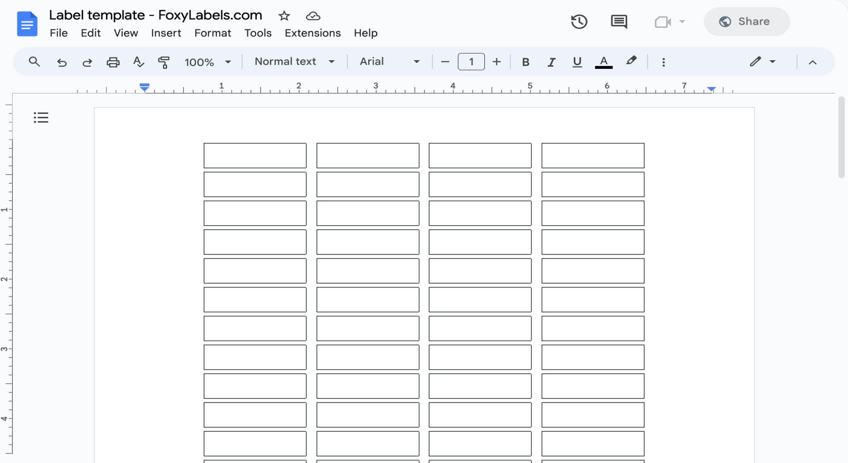The height and width of the screenshot is (463, 848).
Task: Open the Normal text styles dropdown
Action: click(294, 61)
